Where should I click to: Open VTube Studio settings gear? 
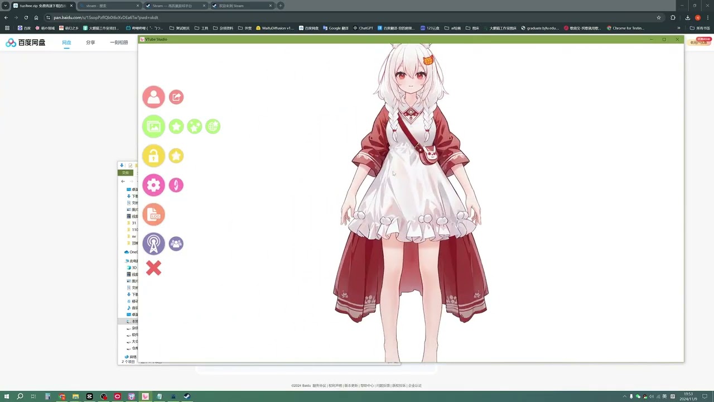[x=153, y=185]
